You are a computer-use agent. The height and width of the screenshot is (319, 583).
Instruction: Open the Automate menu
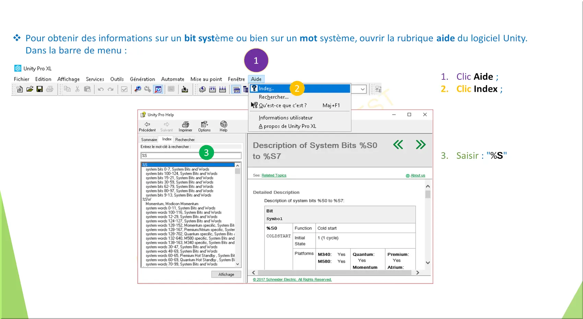(172, 79)
